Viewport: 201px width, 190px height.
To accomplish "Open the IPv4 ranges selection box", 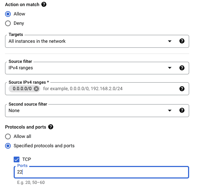I will [x=97, y=68].
